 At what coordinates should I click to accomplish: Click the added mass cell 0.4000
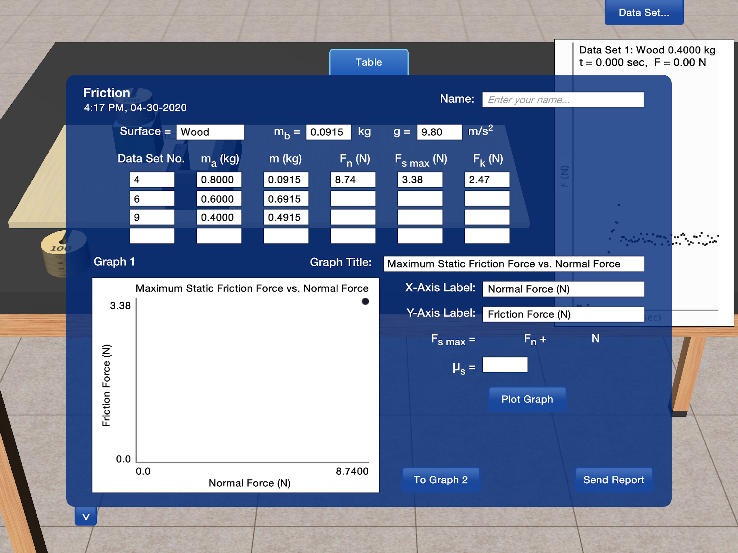point(219,217)
